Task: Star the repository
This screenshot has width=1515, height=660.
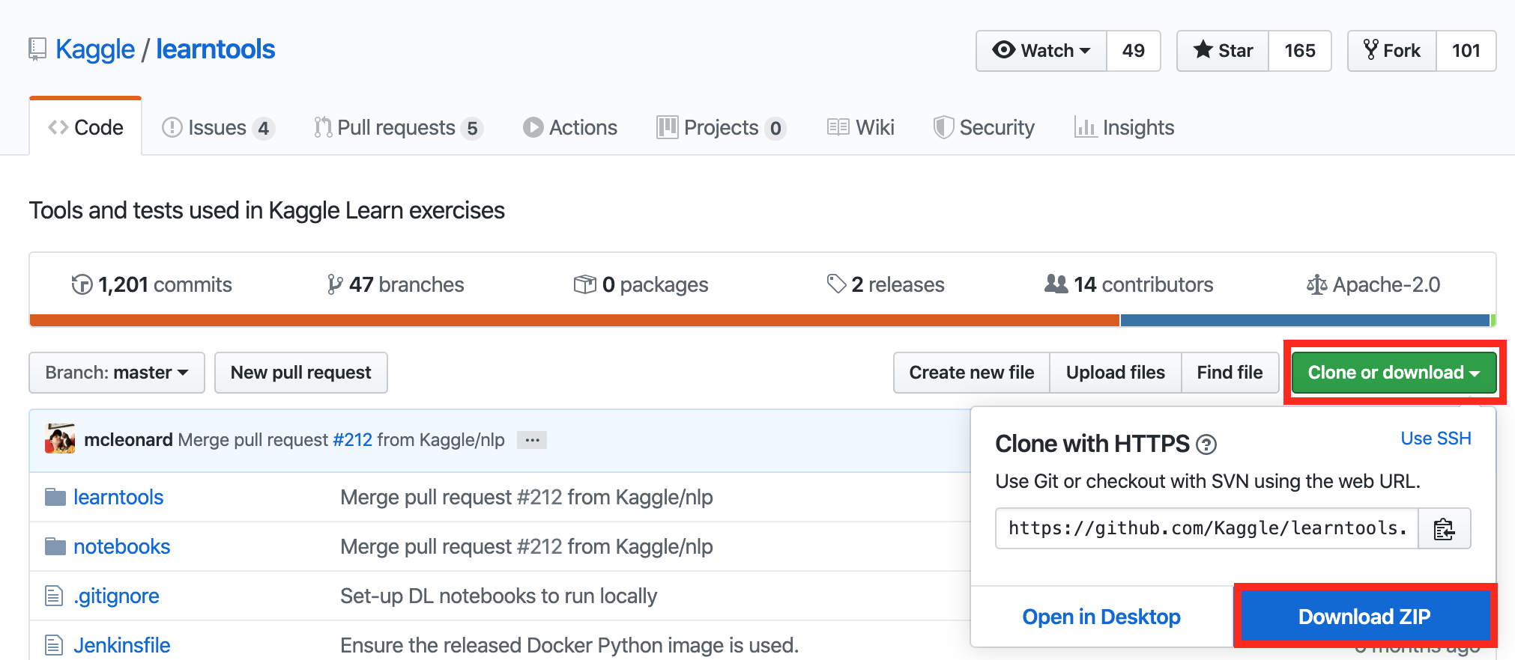Action: 1223,51
